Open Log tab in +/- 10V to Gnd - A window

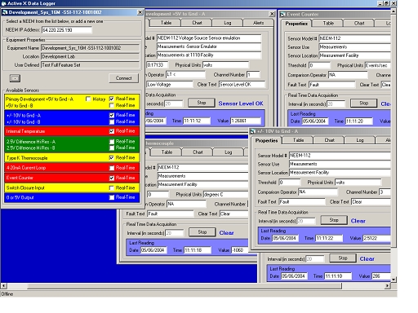tap(360, 140)
